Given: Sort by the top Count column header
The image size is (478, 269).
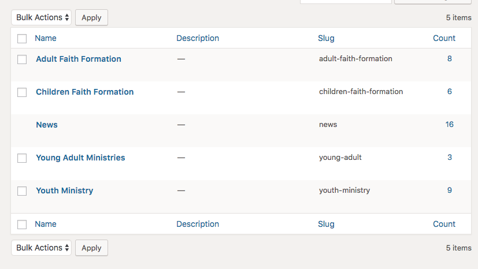Looking at the screenshot, I should tap(444, 38).
